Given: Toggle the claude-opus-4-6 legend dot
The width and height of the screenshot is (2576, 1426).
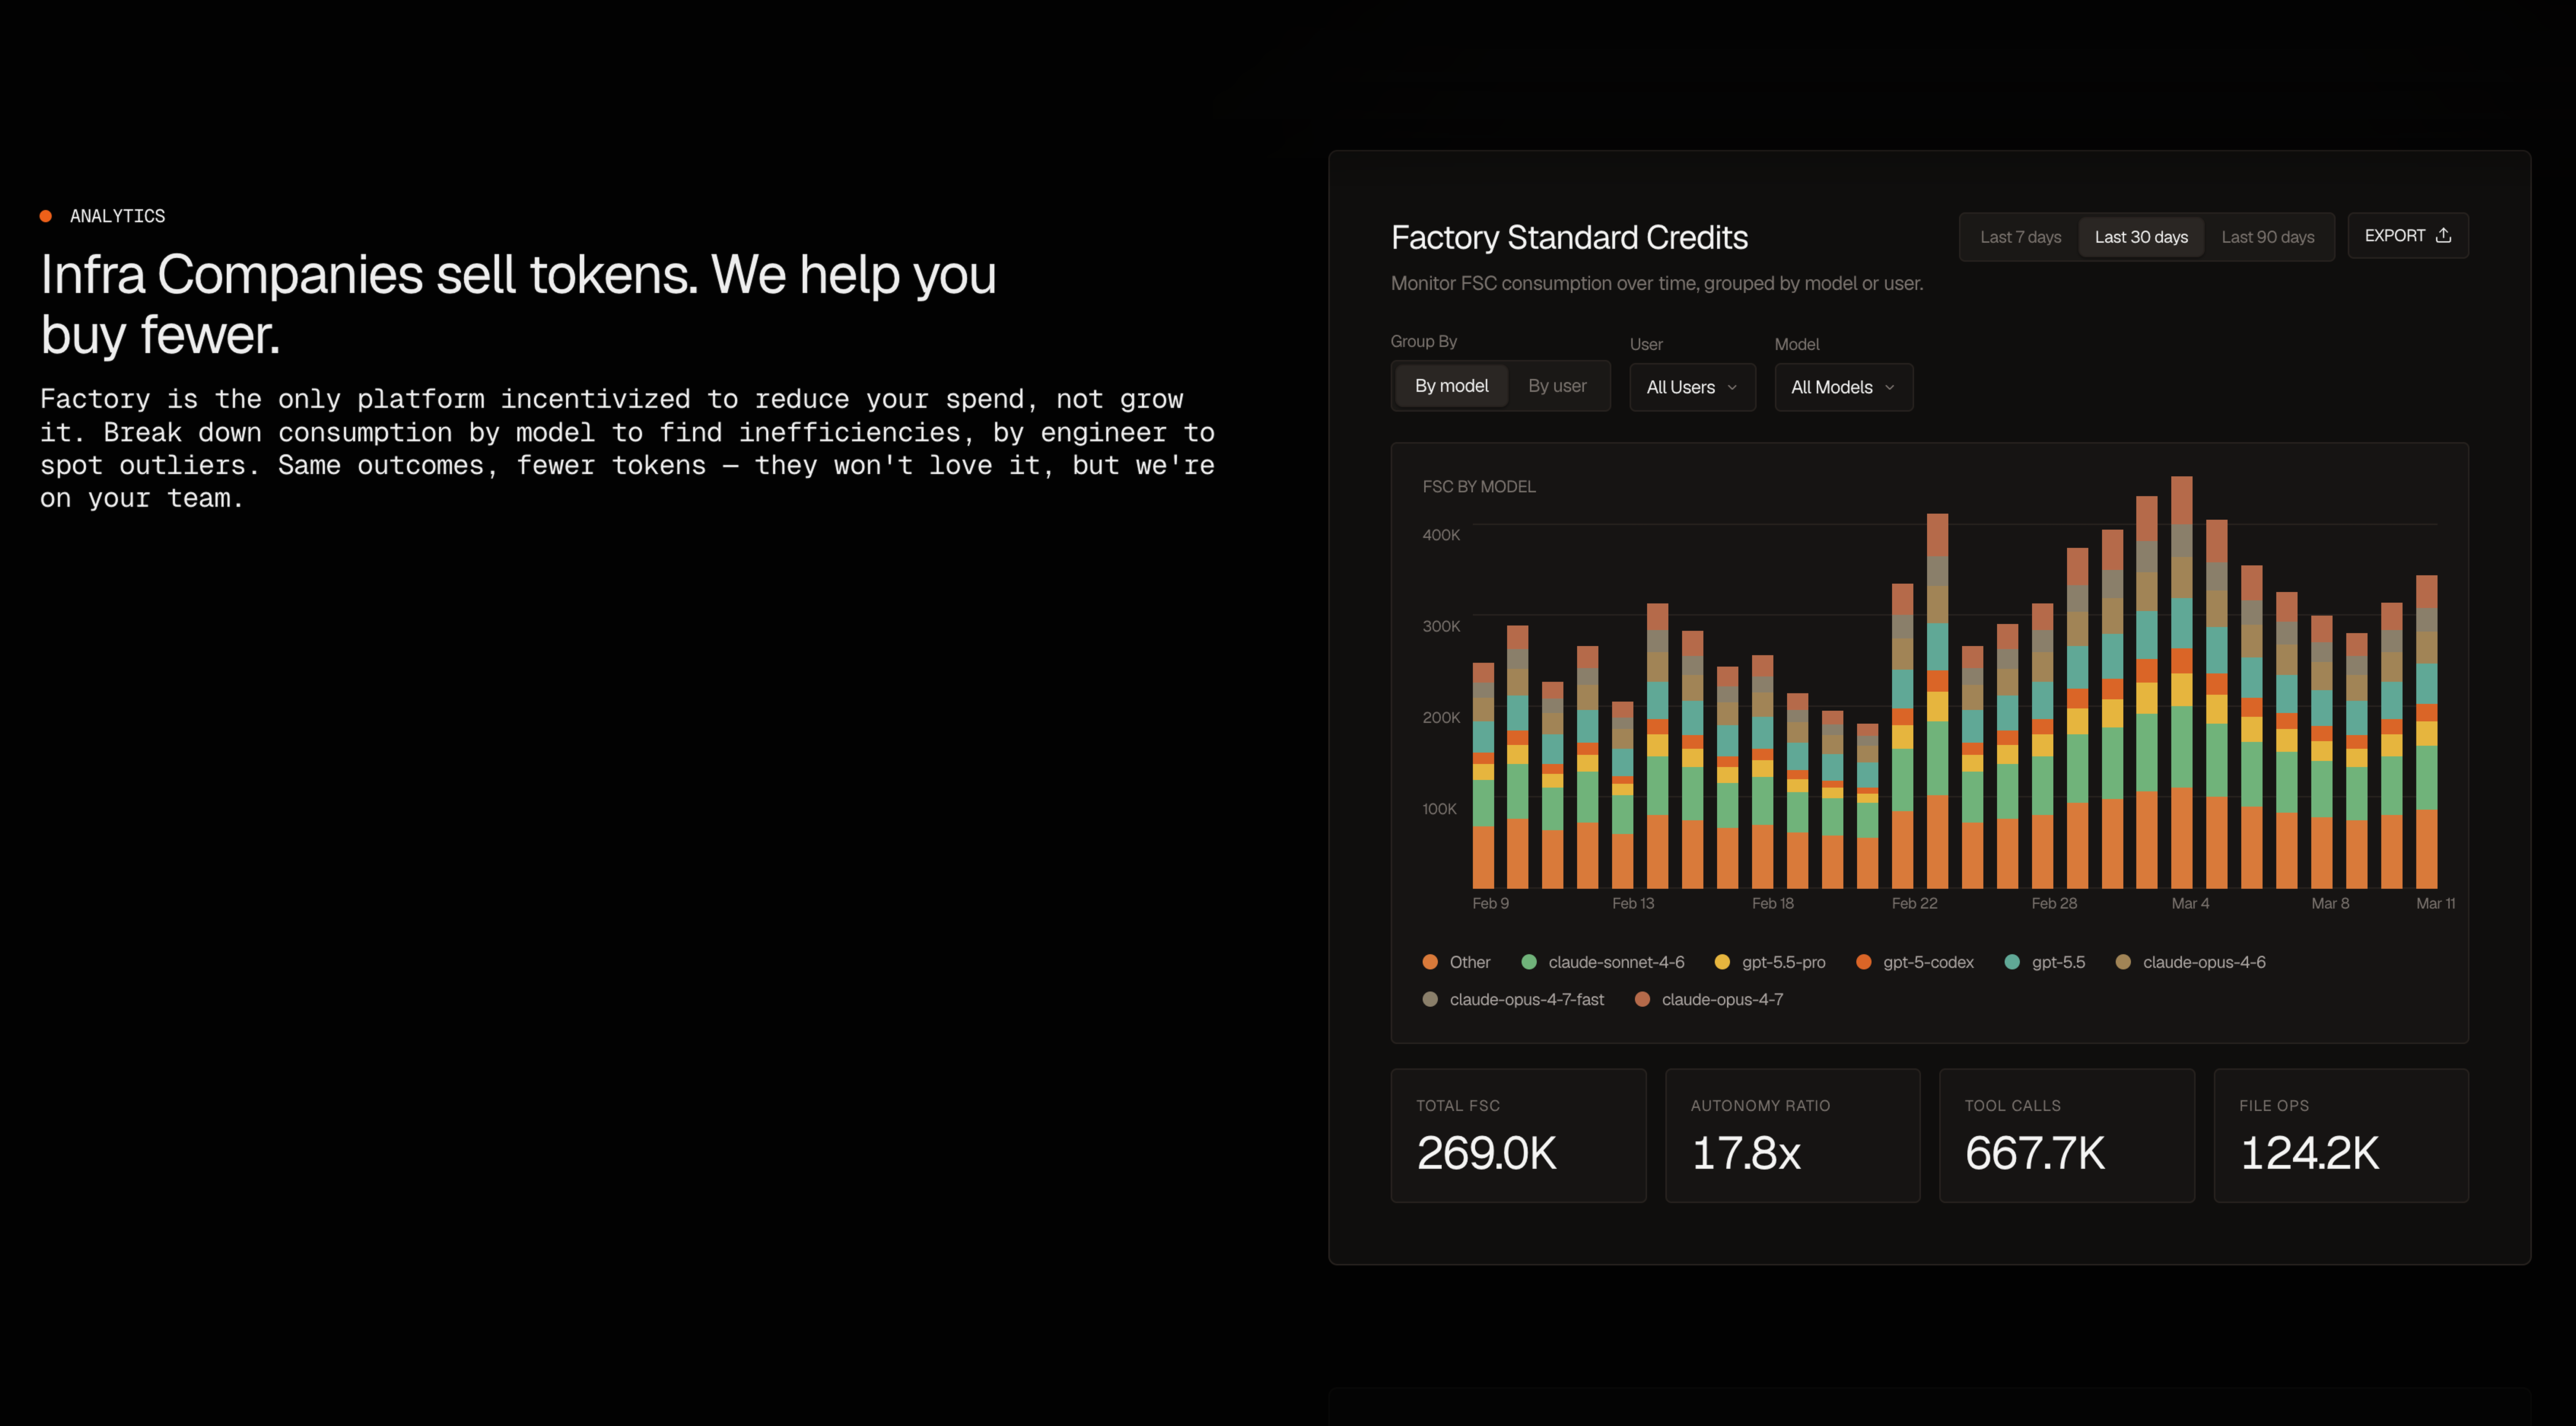Looking at the screenshot, I should (x=2123, y=962).
